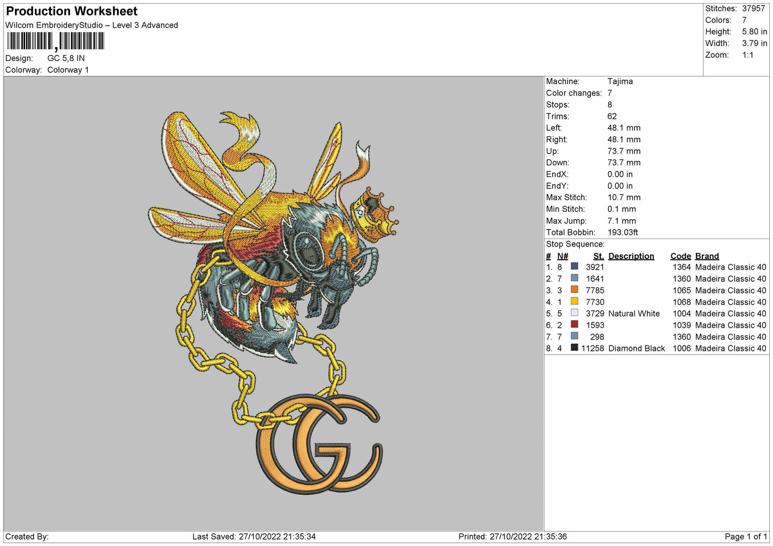Image resolution: width=773 pixels, height=546 pixels.
Task: Click thread code '1364'
Action: point(682,267)
